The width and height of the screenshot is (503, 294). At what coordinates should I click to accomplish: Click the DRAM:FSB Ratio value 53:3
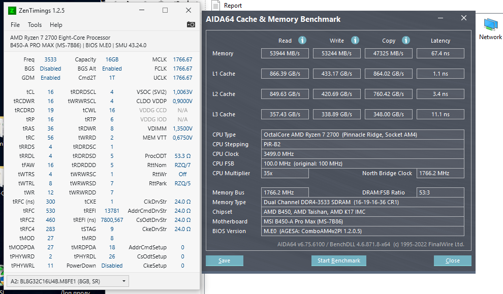441,192
